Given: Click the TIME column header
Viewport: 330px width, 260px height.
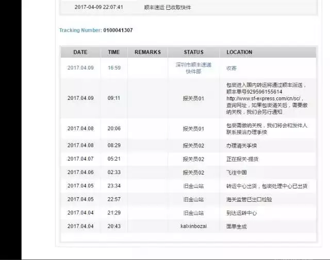Looking at the screenshot, I should 114,52.
